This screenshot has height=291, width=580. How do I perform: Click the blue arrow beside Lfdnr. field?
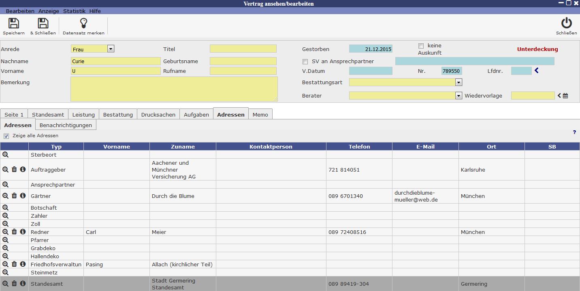click(x=537, y=71)
